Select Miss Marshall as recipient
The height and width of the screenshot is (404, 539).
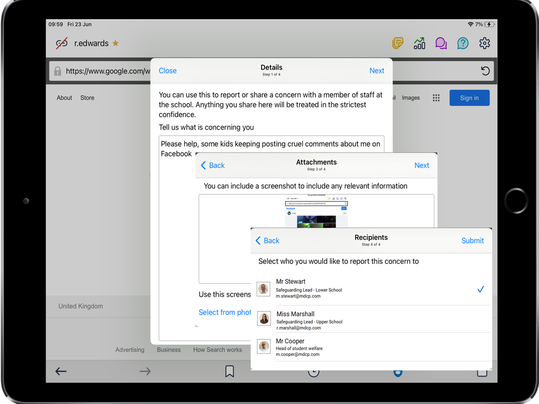click(374, 319)
